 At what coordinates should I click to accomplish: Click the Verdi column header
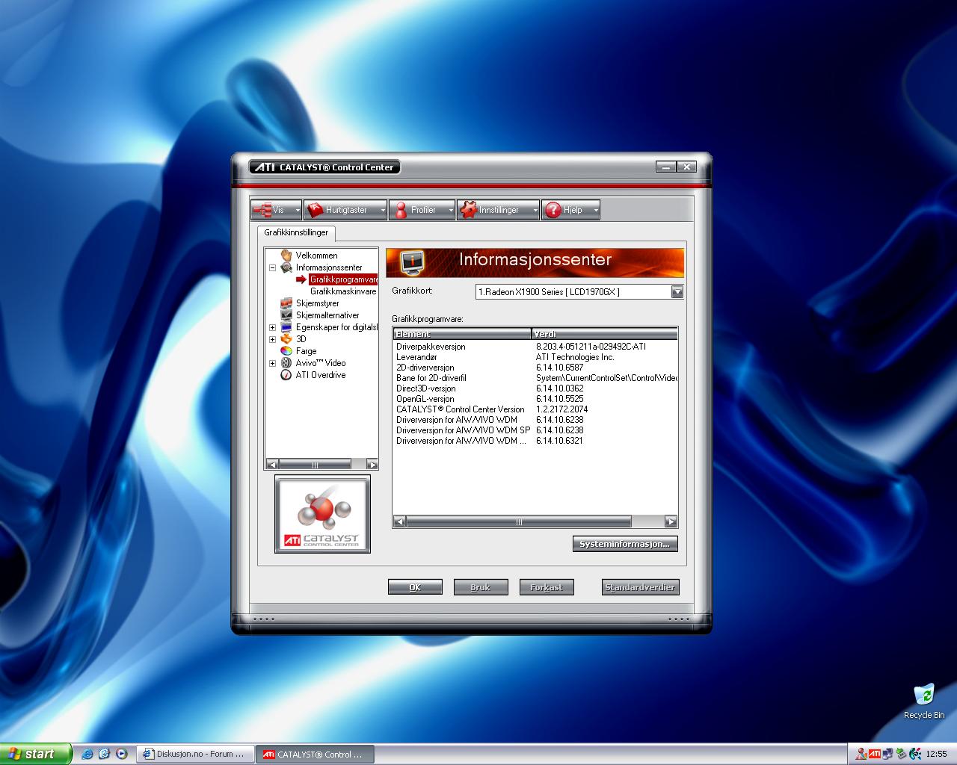[604, 334]
